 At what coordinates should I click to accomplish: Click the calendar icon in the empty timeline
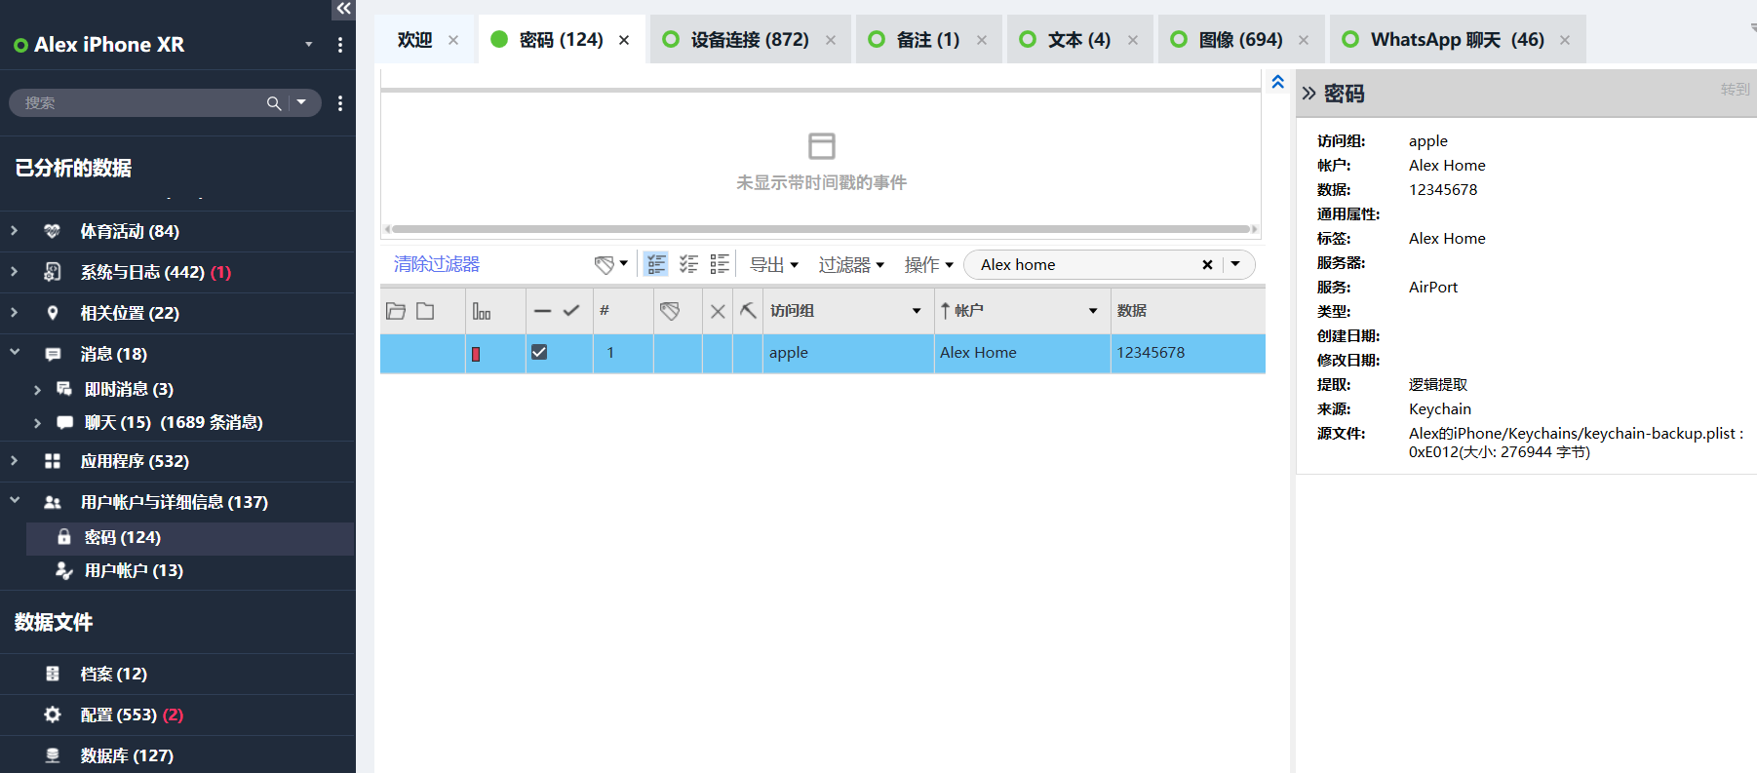tap(822, 146)
